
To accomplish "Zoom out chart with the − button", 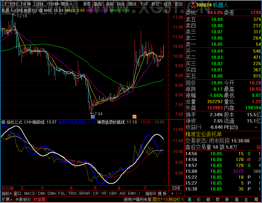I will pos(180,194).
